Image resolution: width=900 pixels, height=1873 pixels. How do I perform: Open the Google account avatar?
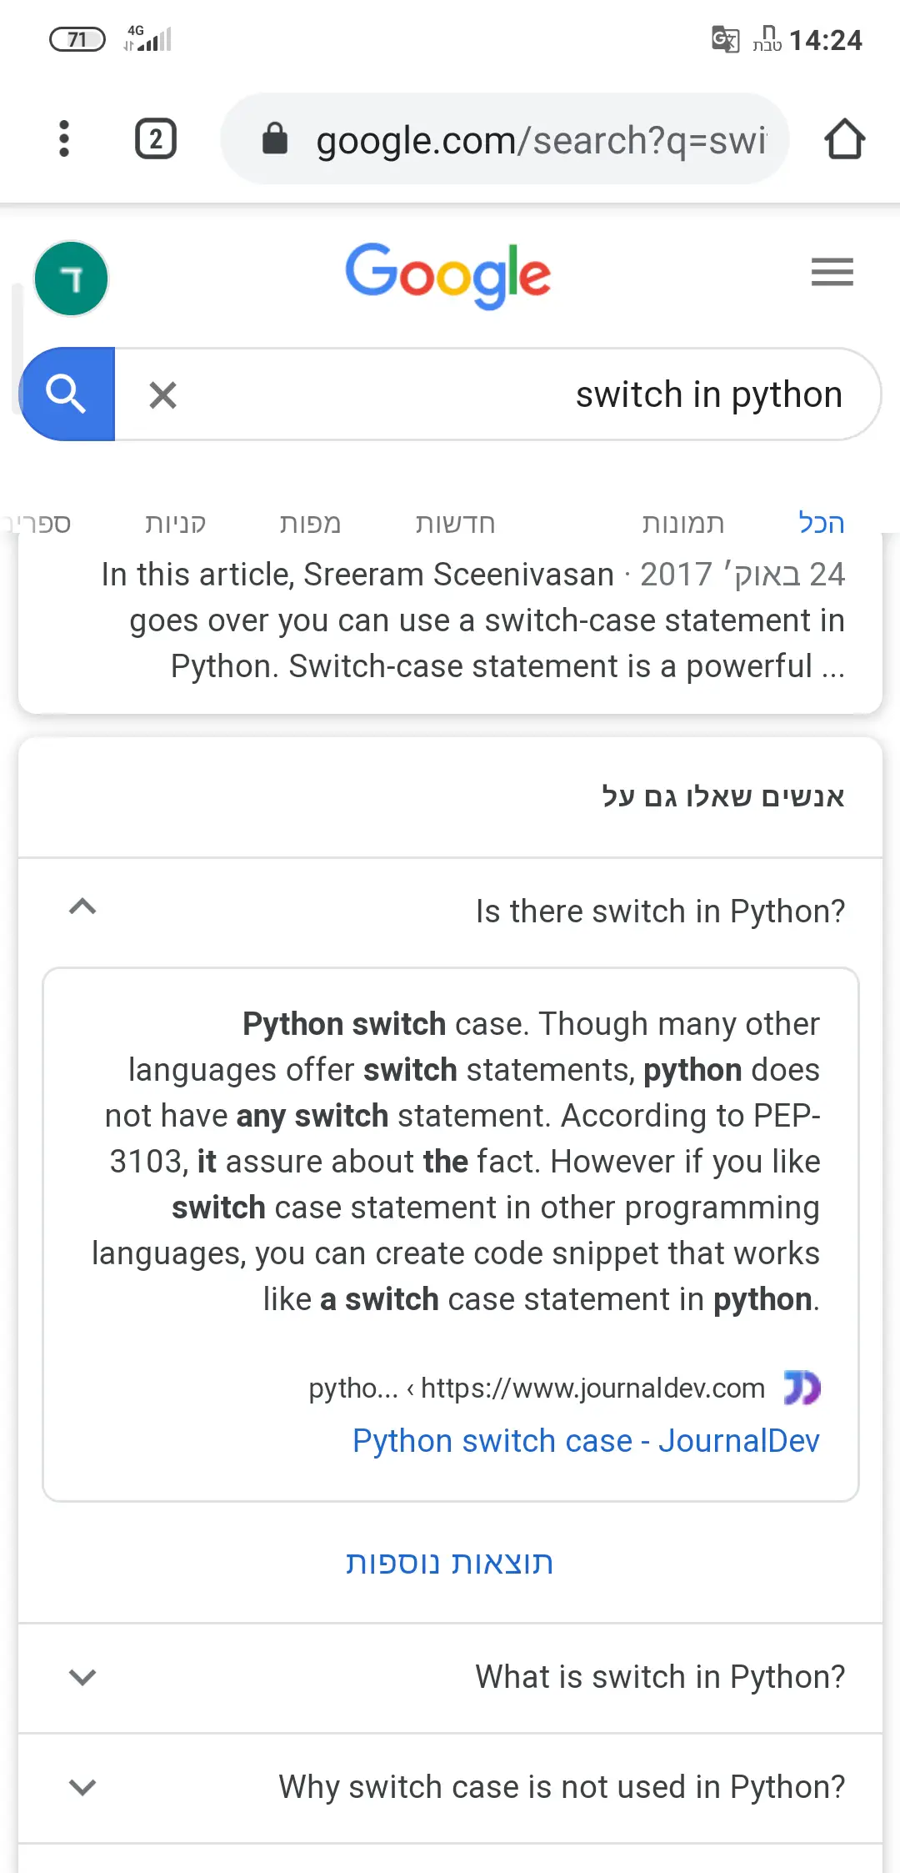(72, 279)
